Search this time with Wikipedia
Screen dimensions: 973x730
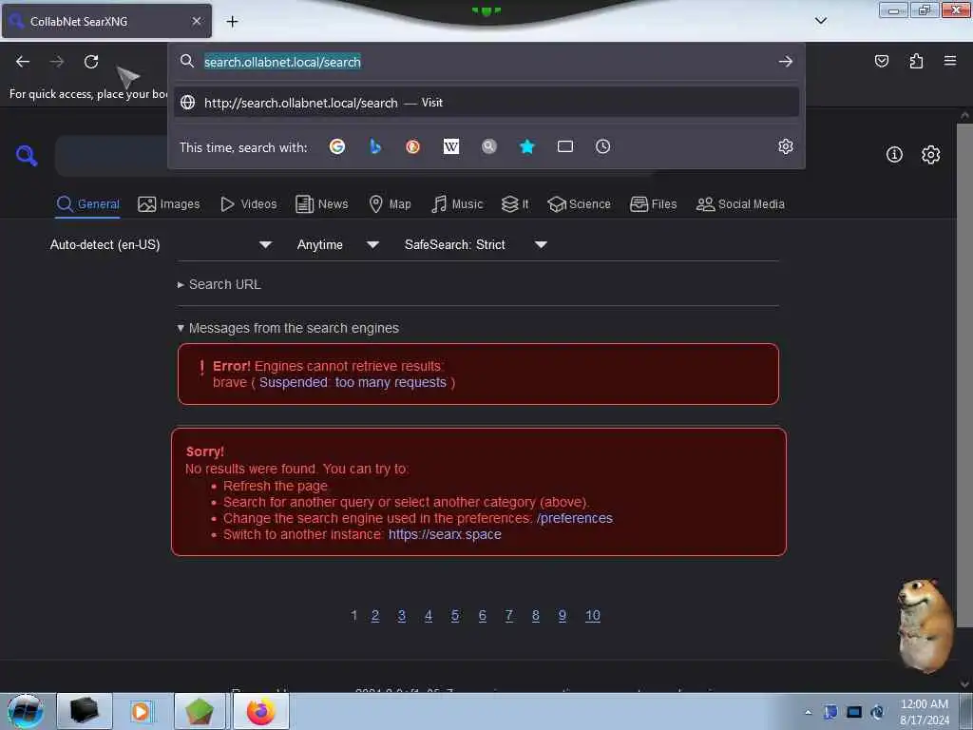(451, 146)
